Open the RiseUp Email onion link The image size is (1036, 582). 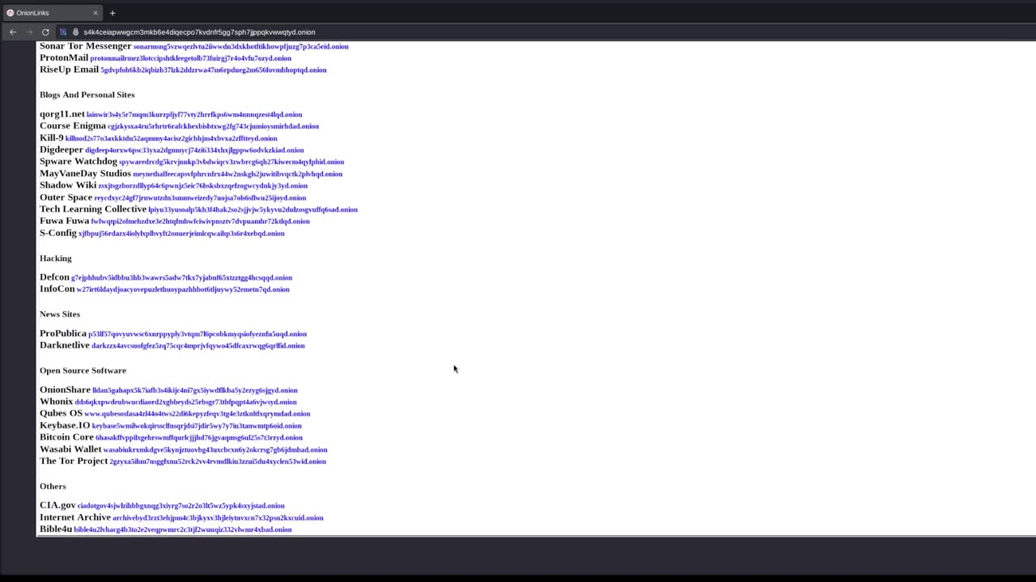pyautogui.click(x=214, y=70)
